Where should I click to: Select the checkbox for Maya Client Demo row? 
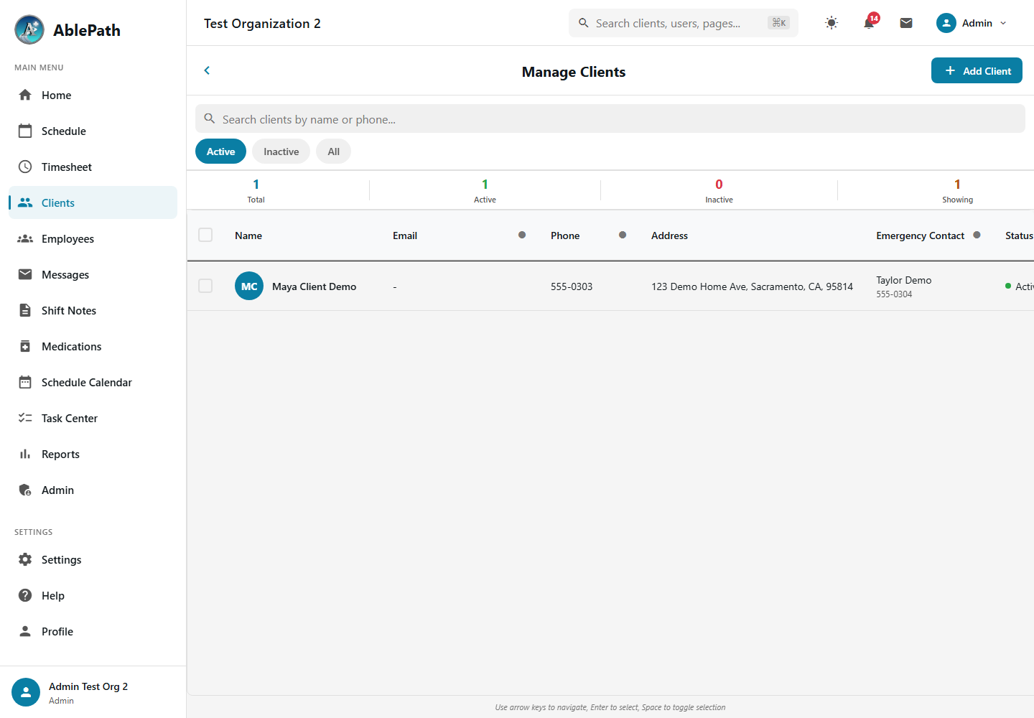(205, 286)
